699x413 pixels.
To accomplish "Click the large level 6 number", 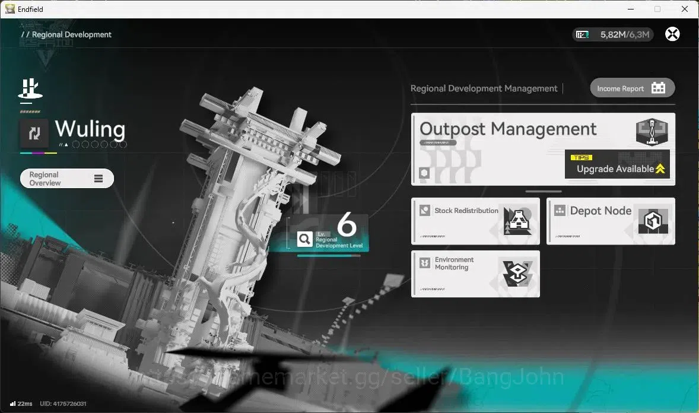I will [347, 224].
